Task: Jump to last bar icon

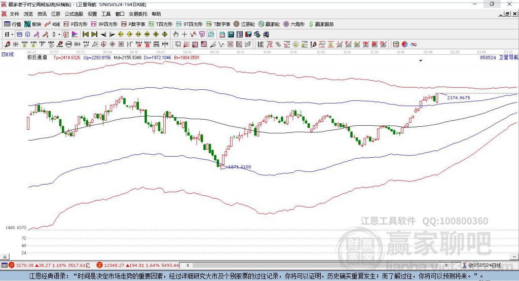Action: (94, 34)
